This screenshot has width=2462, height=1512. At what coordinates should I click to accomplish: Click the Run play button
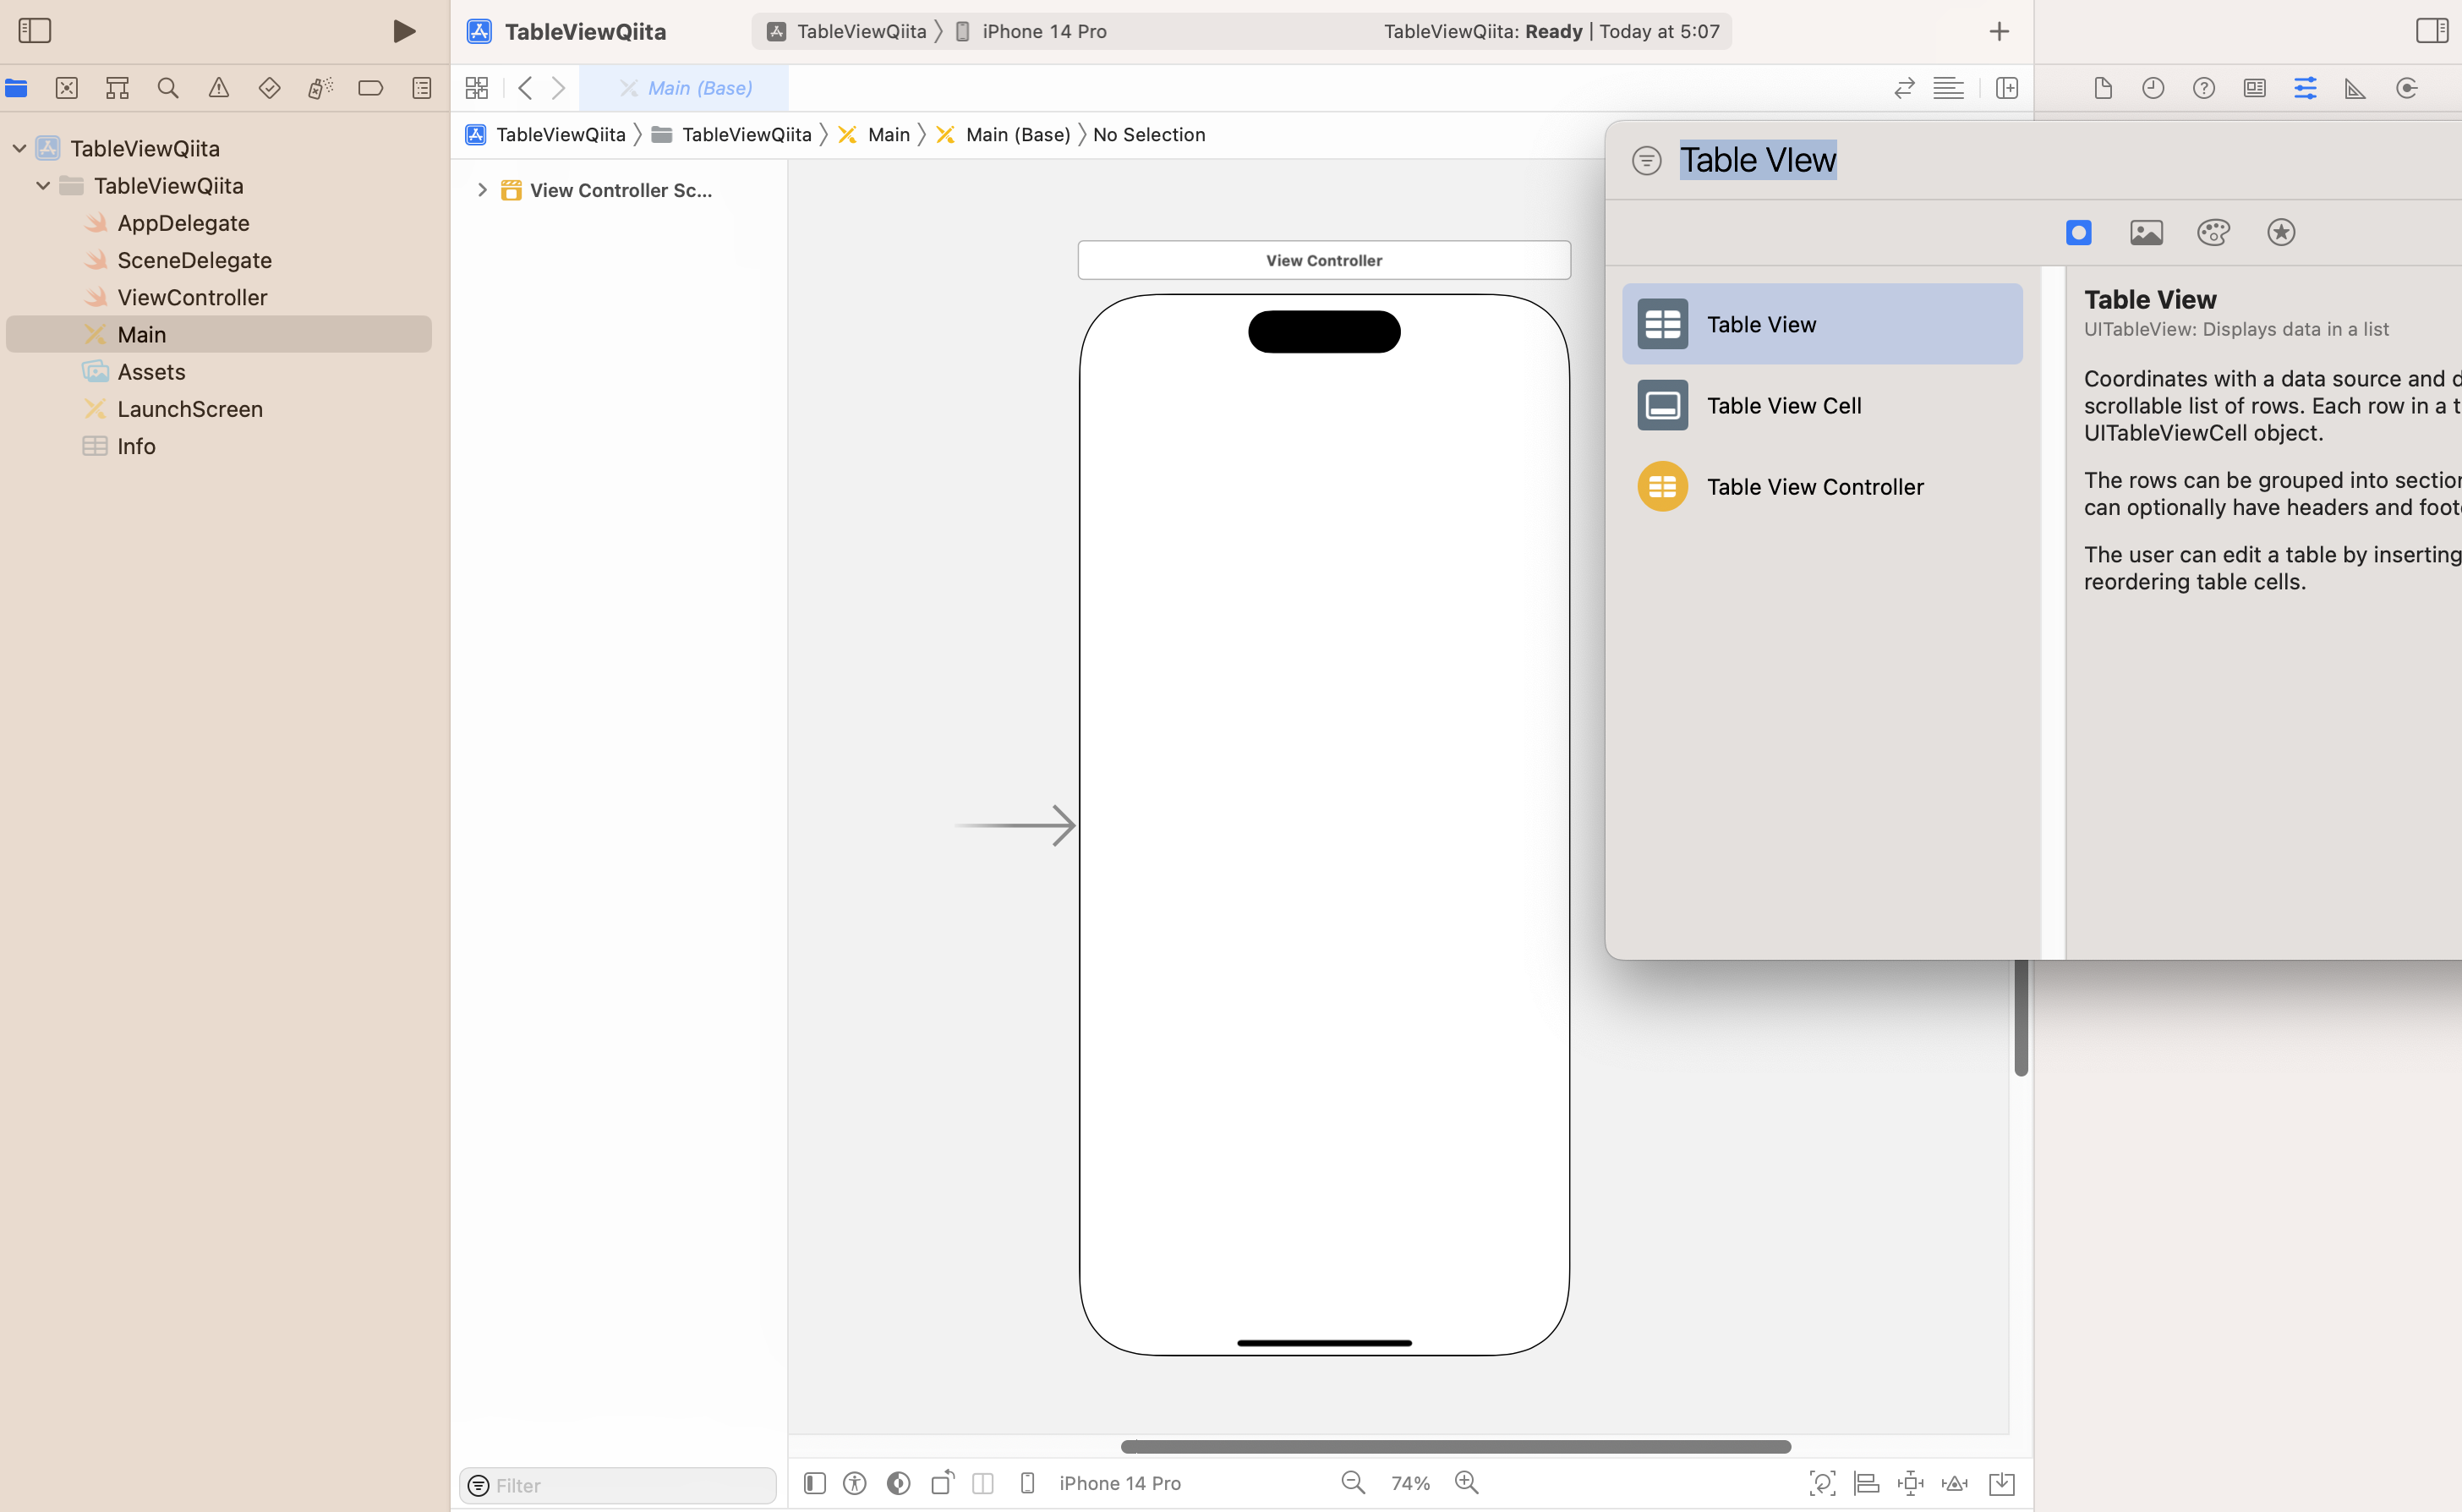[x=404, y=31]
